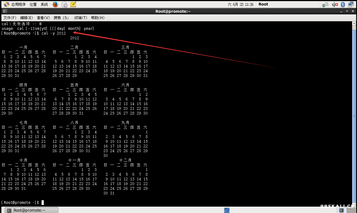Click the distribution logo beside 应用程序
This screenshot has width=357, height=213.
(7, 4)
